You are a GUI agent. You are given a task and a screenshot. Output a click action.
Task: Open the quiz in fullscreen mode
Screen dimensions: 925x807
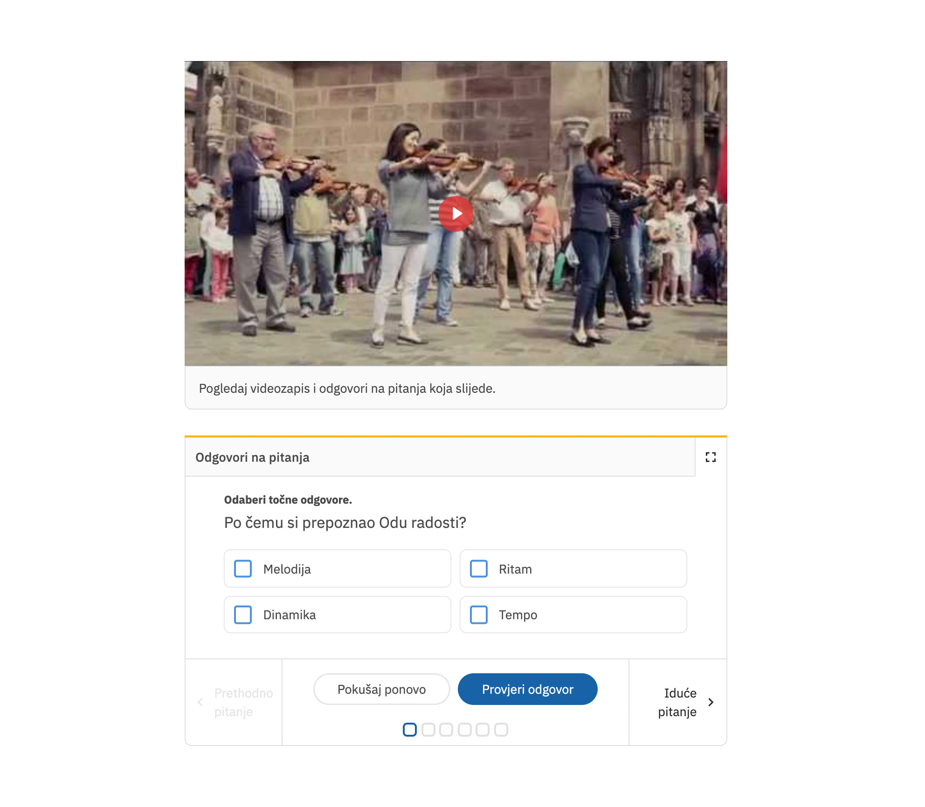pos(711,457)
